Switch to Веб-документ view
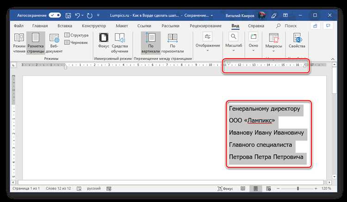The height and width of the screenshot is (202, 347). pyautogui.click(x=54, y=43)
